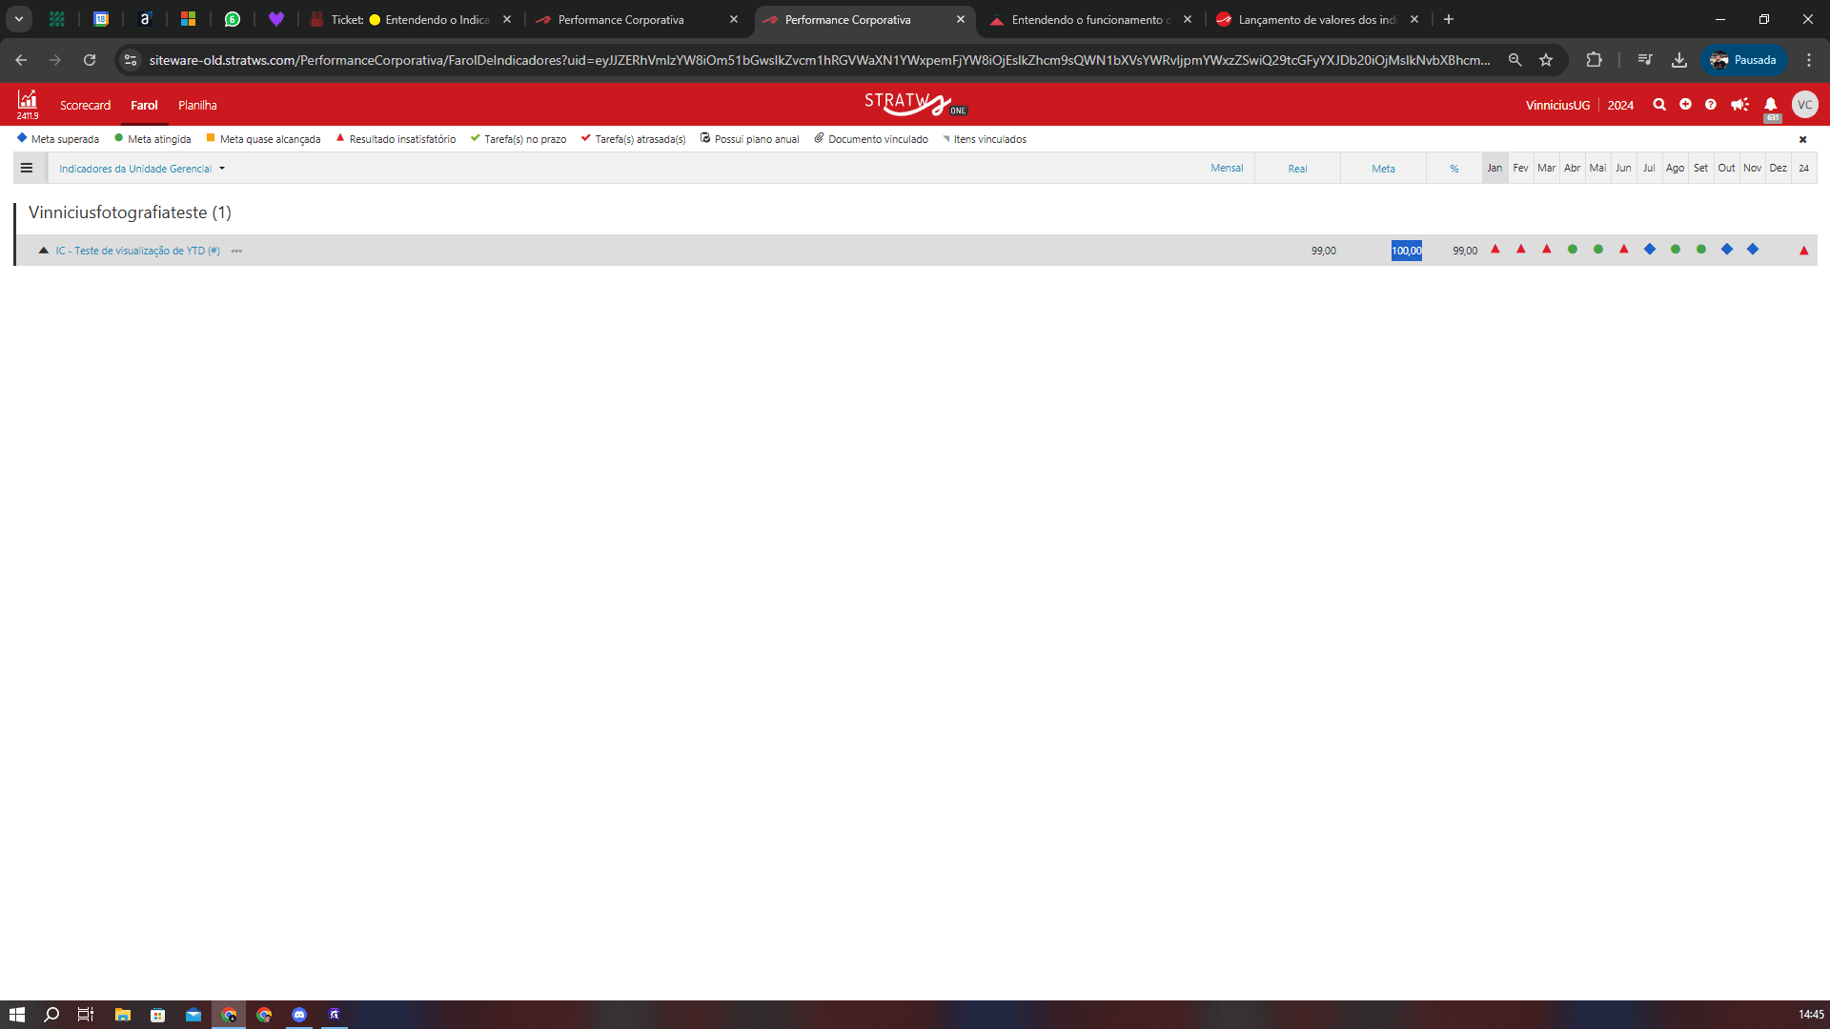Click January red triangle status marker
1830x1029 pixels.
click(1494, 250)
